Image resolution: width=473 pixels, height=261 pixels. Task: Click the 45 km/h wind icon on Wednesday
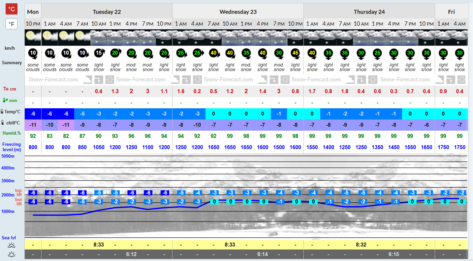click(295, 53)
